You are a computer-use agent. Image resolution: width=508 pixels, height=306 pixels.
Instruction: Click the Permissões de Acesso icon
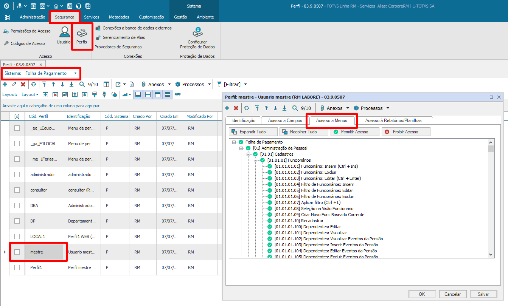pos(6,31)
